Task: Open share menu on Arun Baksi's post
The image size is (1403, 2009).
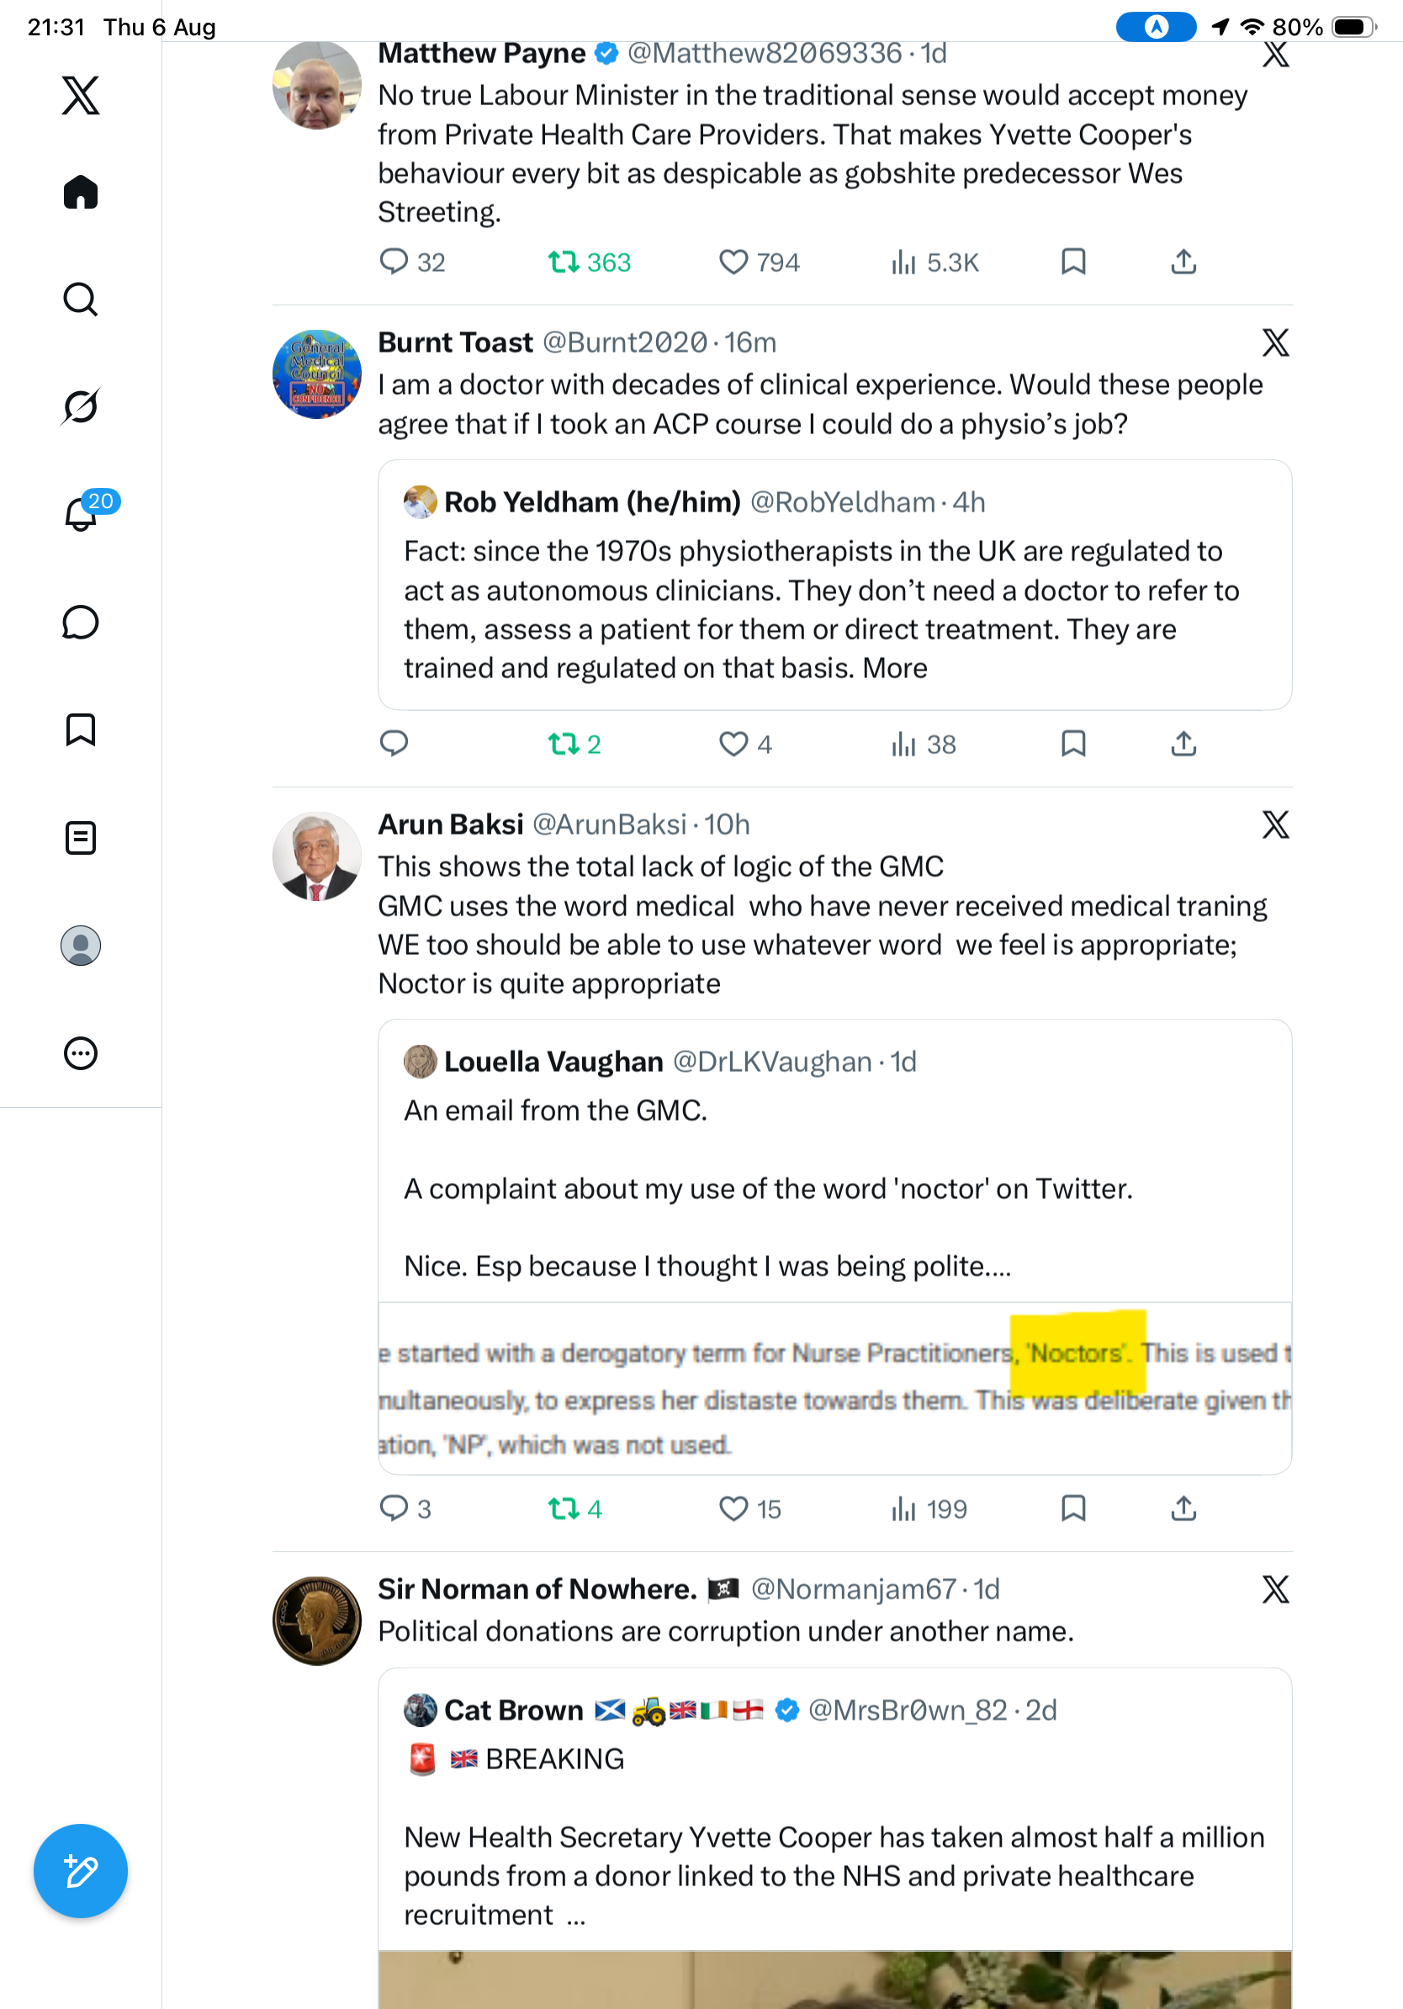Action: pos(1183,1508)
